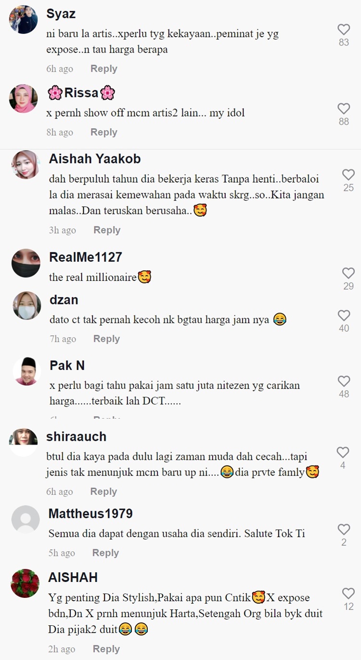
Task: Tap heart icon on Pak N's comment
Action: 344,381
